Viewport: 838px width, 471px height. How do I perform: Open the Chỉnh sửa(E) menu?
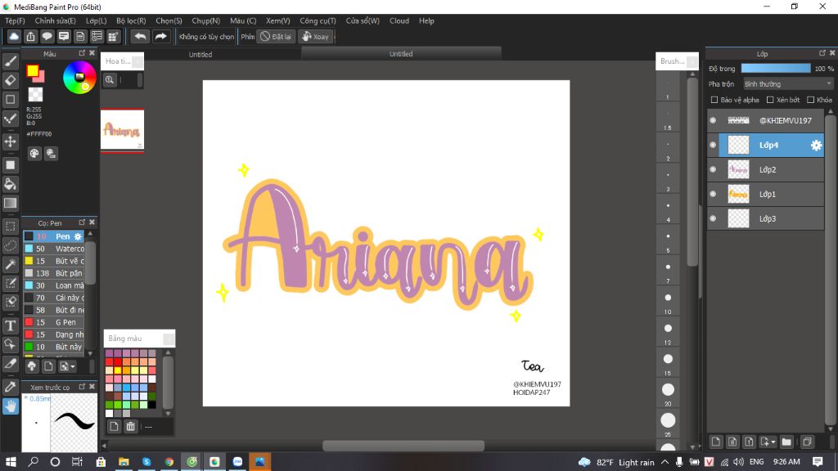[55, 20]
